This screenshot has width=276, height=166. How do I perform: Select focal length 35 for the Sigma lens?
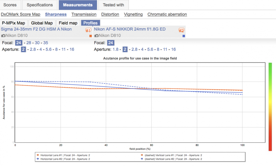[x=46, y=43]
